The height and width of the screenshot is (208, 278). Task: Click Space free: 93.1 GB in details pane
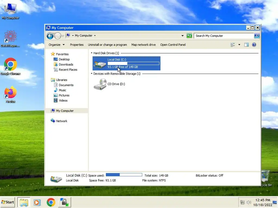(102, 180)
